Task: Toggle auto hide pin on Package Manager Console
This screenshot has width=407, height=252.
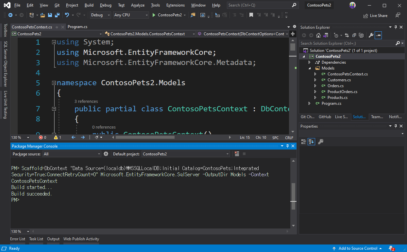Action: pyautogui.click(x=288, y=146)
